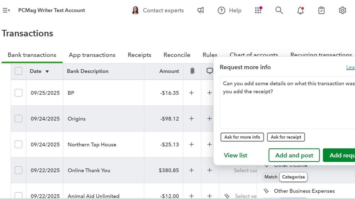The image size is (355, 199).
Task: Open the Help question mark icon
Action: pos(221,11)
